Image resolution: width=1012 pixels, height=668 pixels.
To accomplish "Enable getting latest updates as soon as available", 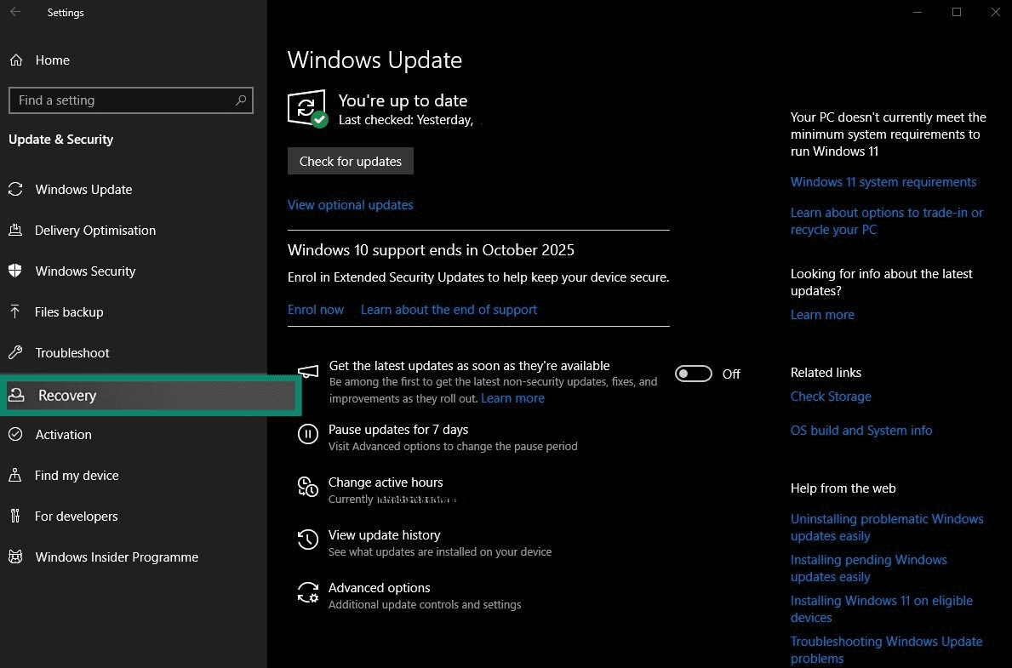I will 693,373.
